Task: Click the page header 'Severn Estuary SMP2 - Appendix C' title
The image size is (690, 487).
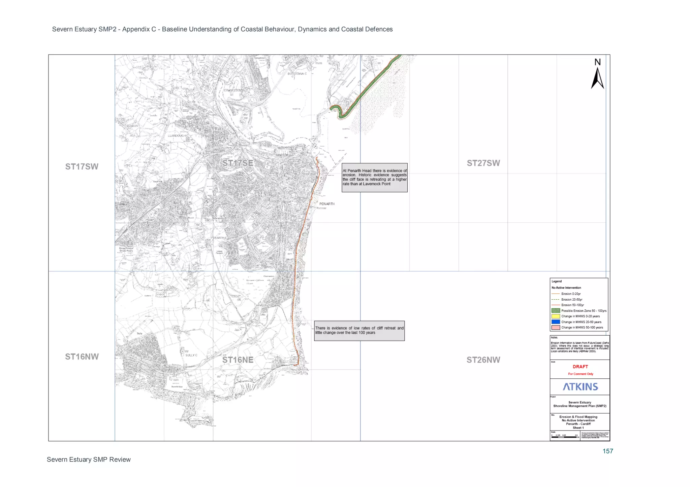Action: click(x=222, y=29)
